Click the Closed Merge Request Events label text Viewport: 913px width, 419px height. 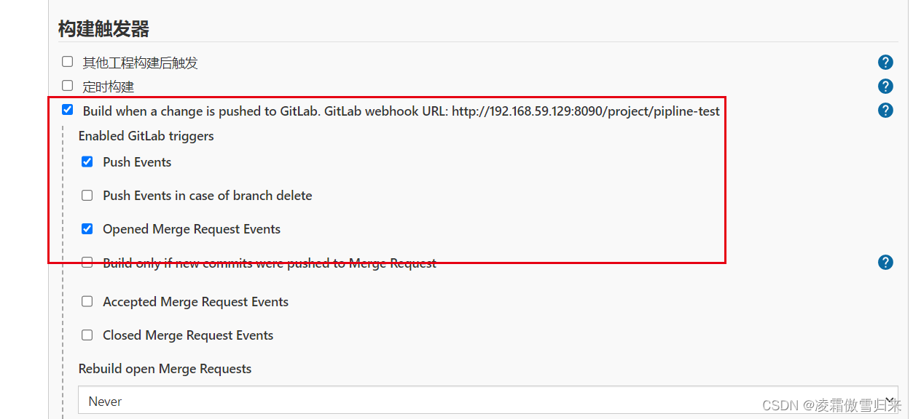coord(188,335)
